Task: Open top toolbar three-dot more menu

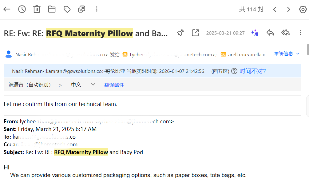Action: click(x=97, y=9)
